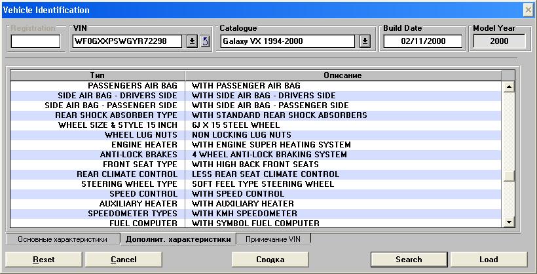The width and height of the screenshot is (537, 274).
Task: Expand the Catalogue dropdown
Action: tap(365, 41)
